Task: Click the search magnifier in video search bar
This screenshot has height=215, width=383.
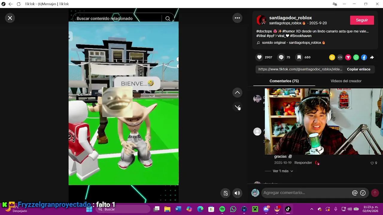Action: click(x=168, y=19)
